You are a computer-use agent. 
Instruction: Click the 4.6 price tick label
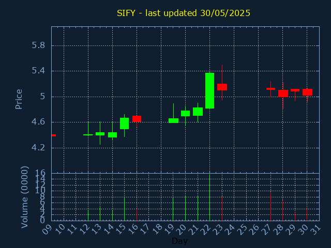38,122
